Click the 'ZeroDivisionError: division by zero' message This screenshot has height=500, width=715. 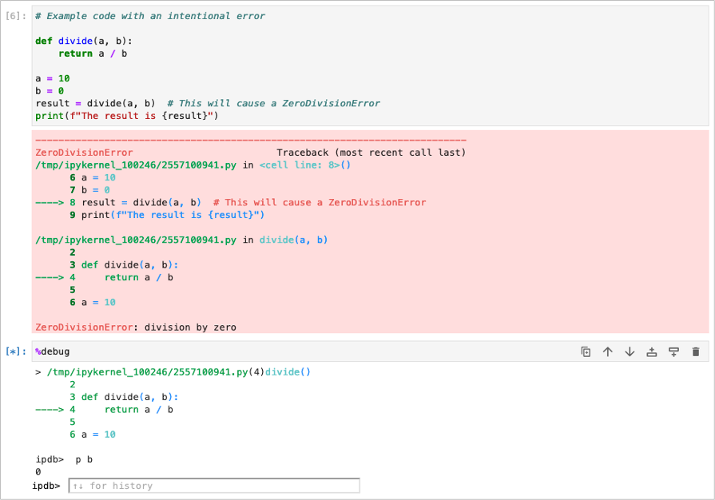[x=136, y=327]
